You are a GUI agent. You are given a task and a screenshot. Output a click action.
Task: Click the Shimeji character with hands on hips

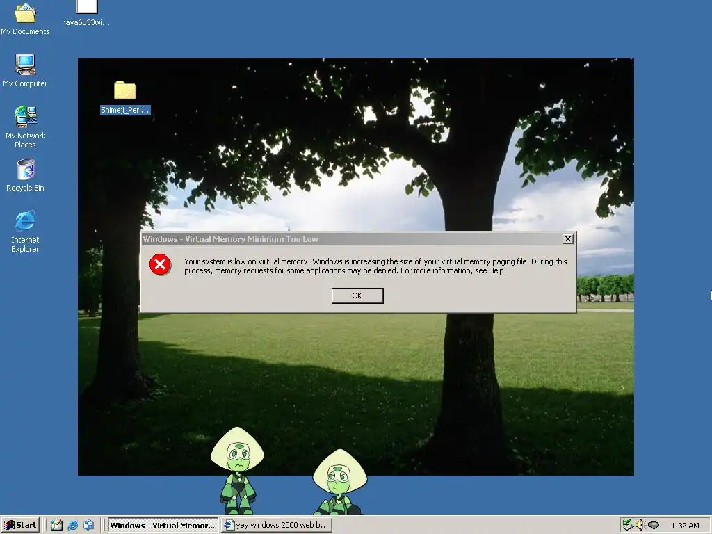click(237, 470)
